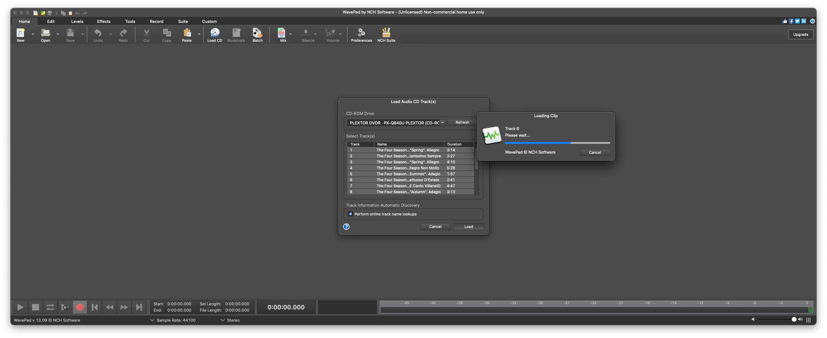
Task: Click the help icon in the ribbon's top right
Action: [812, 21]
